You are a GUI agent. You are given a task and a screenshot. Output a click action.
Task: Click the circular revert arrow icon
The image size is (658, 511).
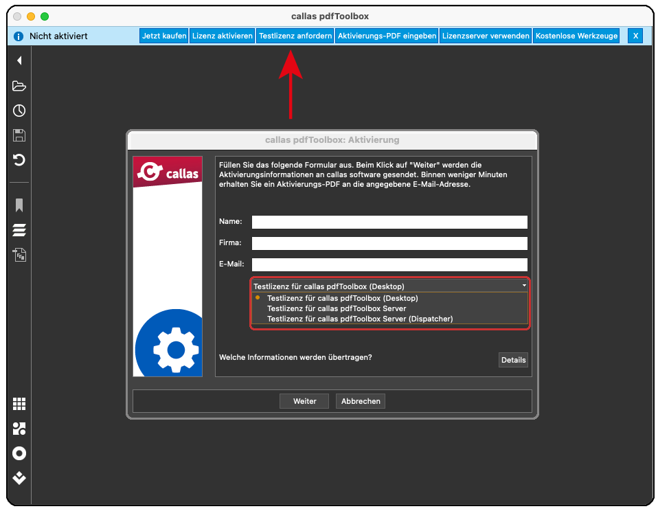click(19, 160)
